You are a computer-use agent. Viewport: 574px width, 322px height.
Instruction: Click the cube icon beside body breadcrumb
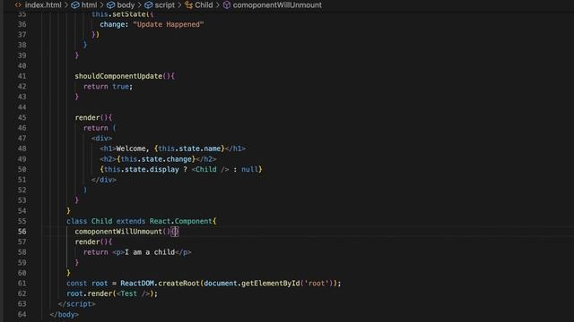point(111,5)
